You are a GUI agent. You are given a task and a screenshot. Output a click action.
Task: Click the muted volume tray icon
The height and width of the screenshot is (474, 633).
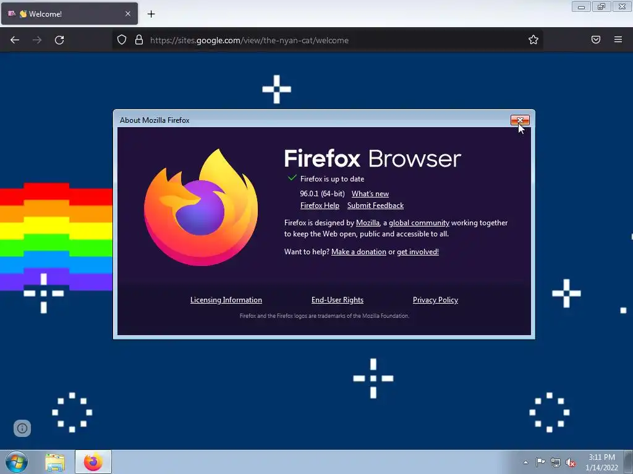coord(571,463)
